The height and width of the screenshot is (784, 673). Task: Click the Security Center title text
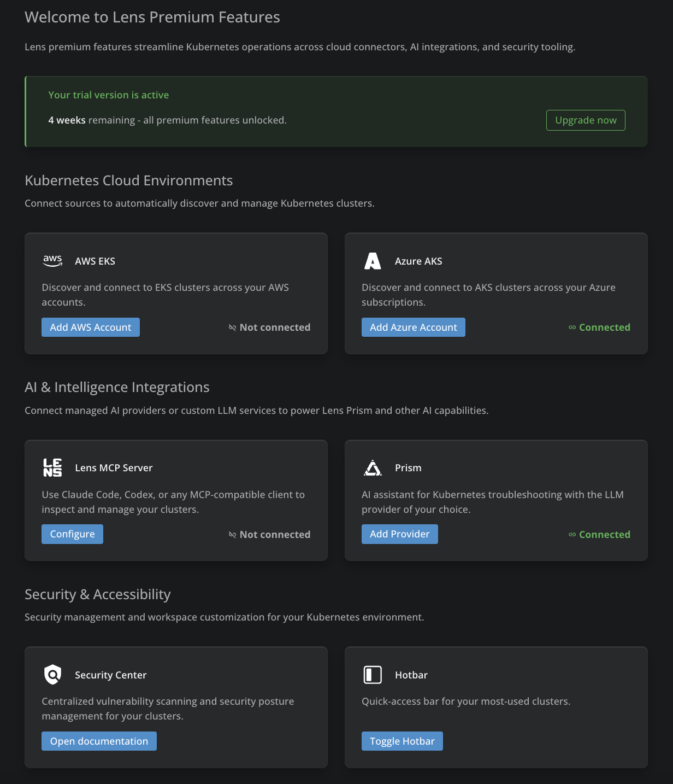point(111,675)
